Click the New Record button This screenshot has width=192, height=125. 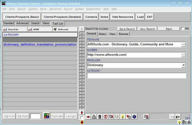(147, 29)
